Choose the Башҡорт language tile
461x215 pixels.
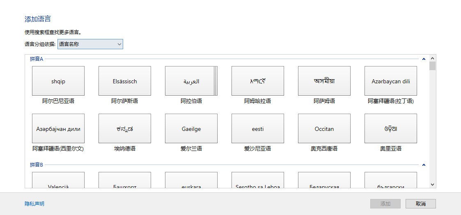click(125, 180)
